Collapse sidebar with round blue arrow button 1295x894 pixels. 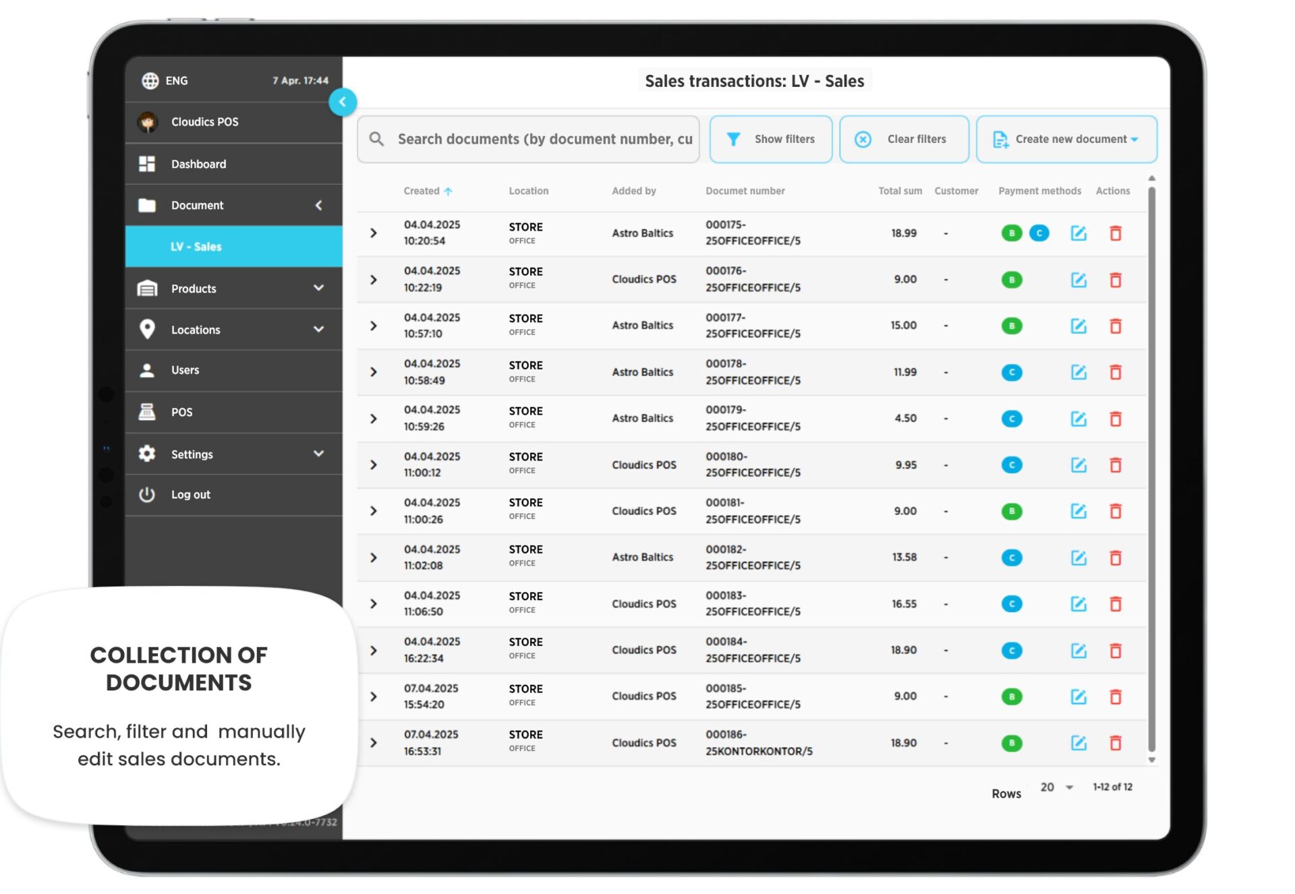[343, 102]
